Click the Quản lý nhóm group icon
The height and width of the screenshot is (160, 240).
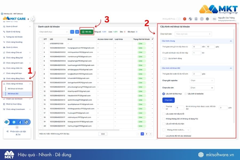tap(4, 47)
